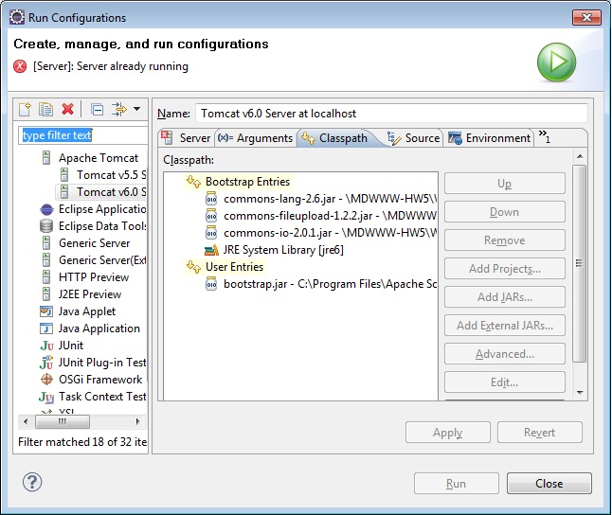This screenshot has height=515, width=612.
Task: Collapse All configurations icon
Action: tap(97, 109)
